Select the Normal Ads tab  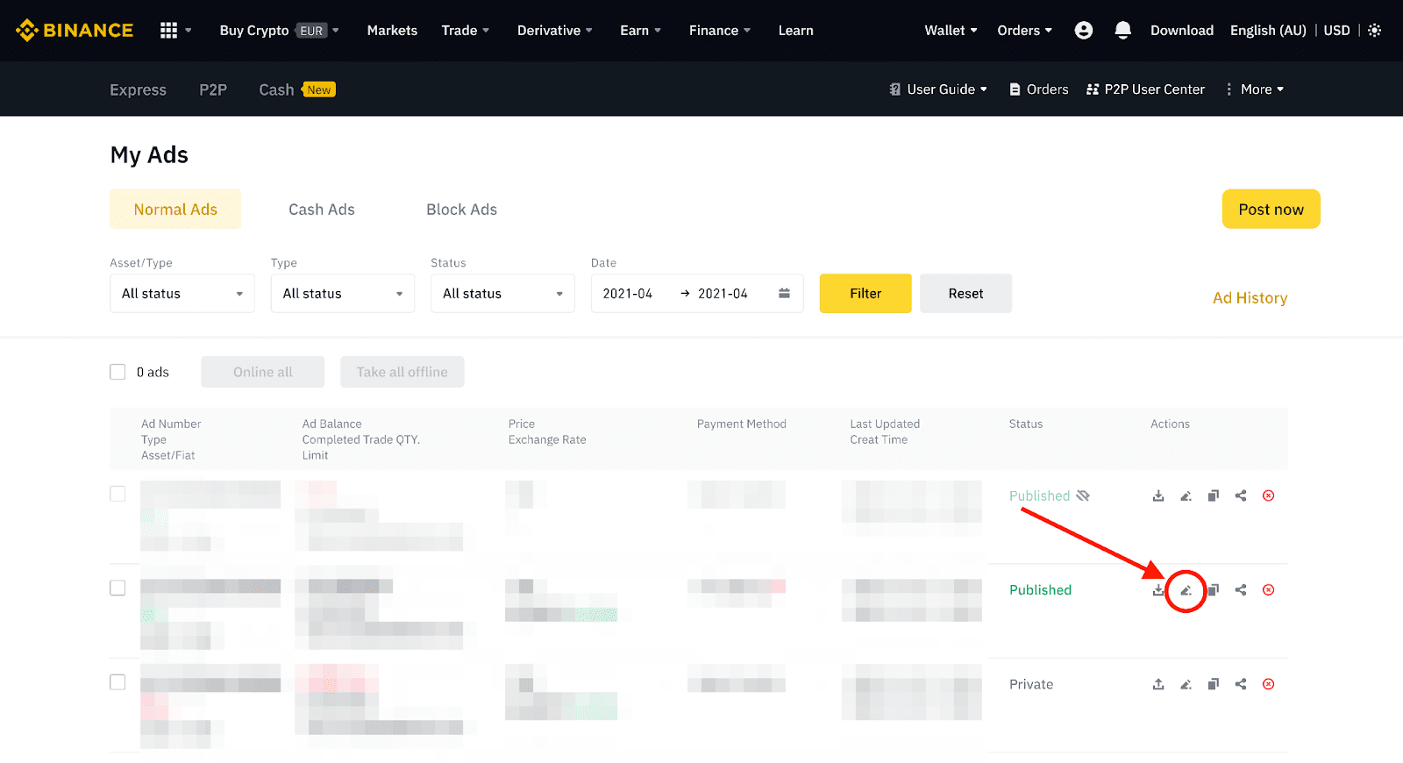(175, 209)
